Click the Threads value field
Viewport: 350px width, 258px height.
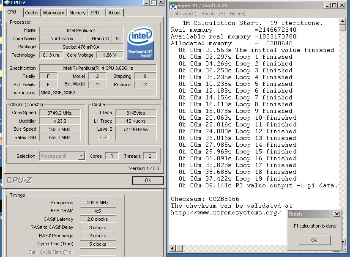[x=150, y=156]
